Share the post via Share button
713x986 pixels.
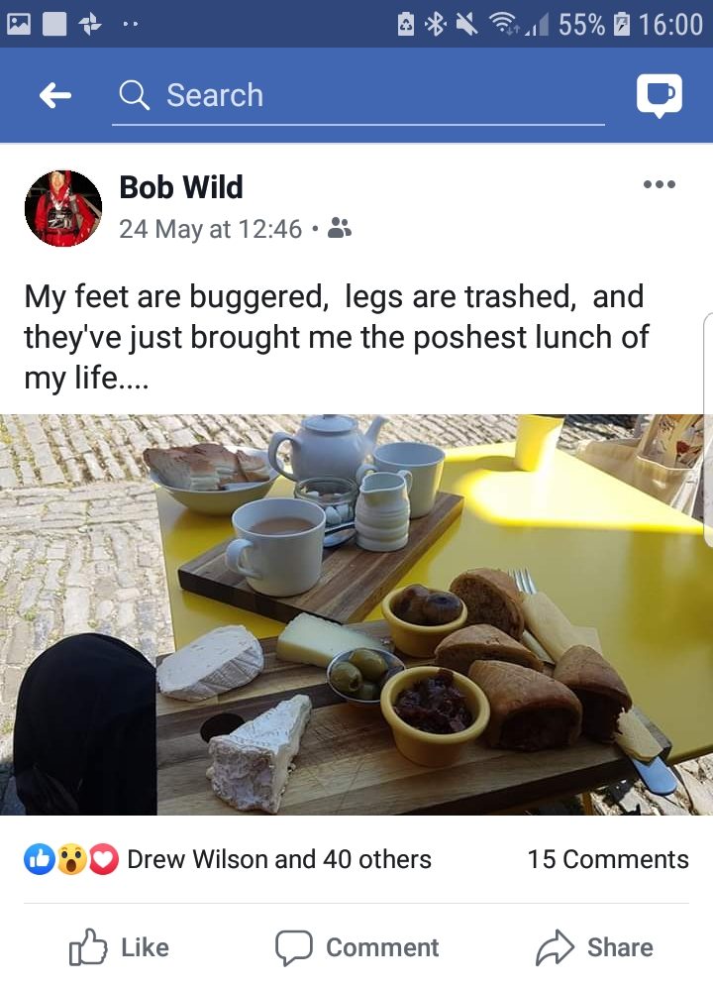click(x=594, y=947)
